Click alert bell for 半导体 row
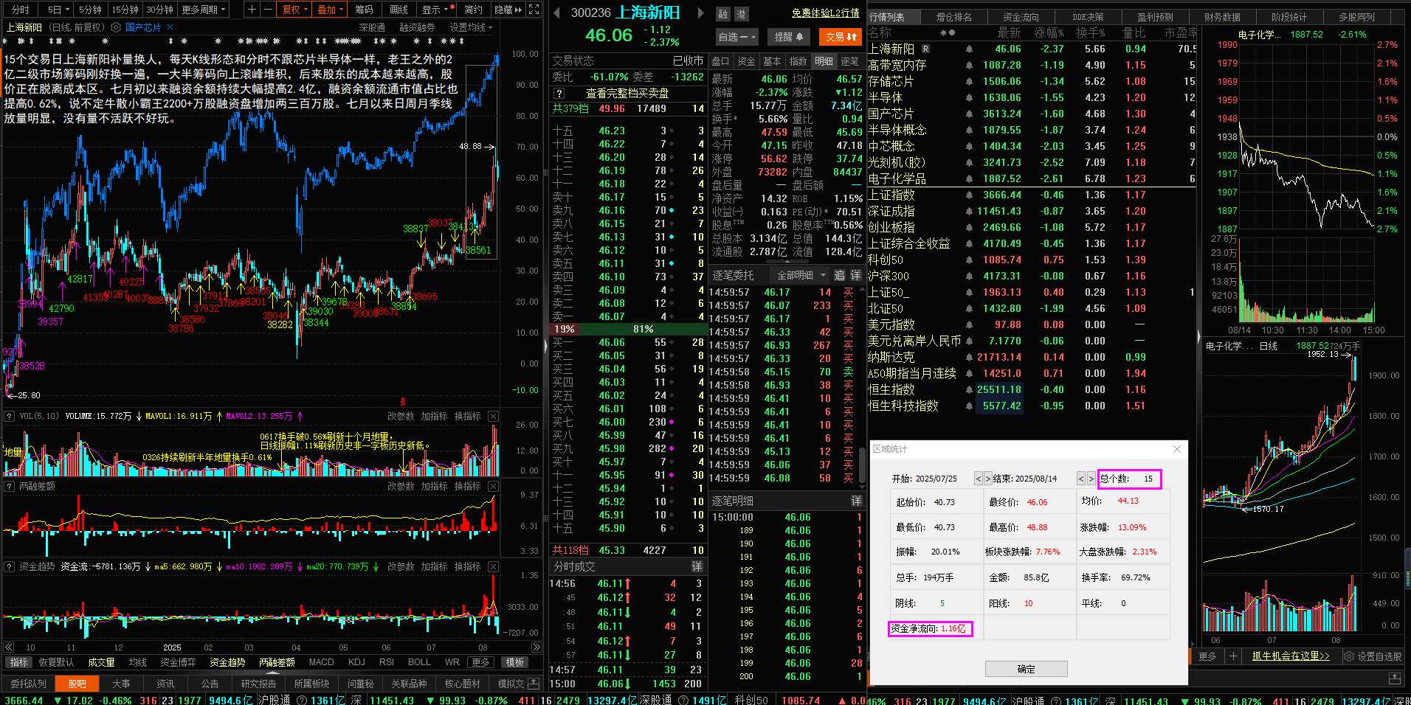This screenshot has height=705, width=1411. coord(969,98)
